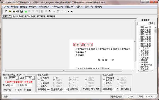Tick the sender 通讯地址 checkbox
This screenshot has width=159, height=100.
point(104,80)
